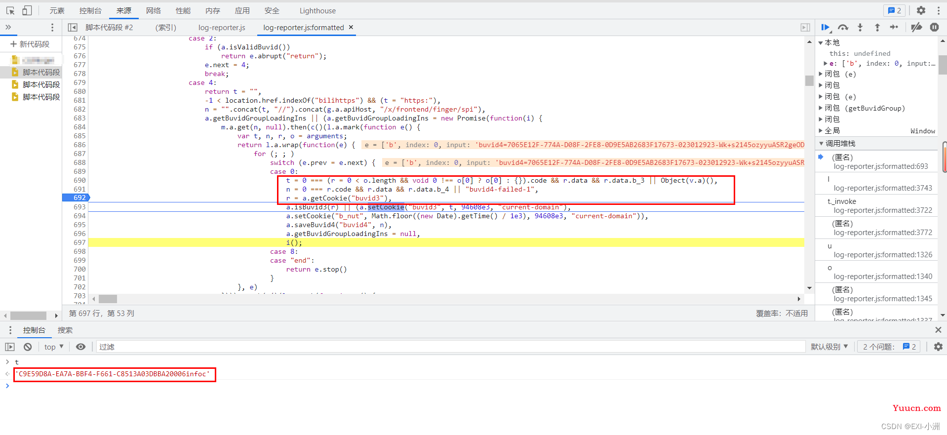Focus the console 过滤 input field
This screenshot has width=947, height=435.
450,347
